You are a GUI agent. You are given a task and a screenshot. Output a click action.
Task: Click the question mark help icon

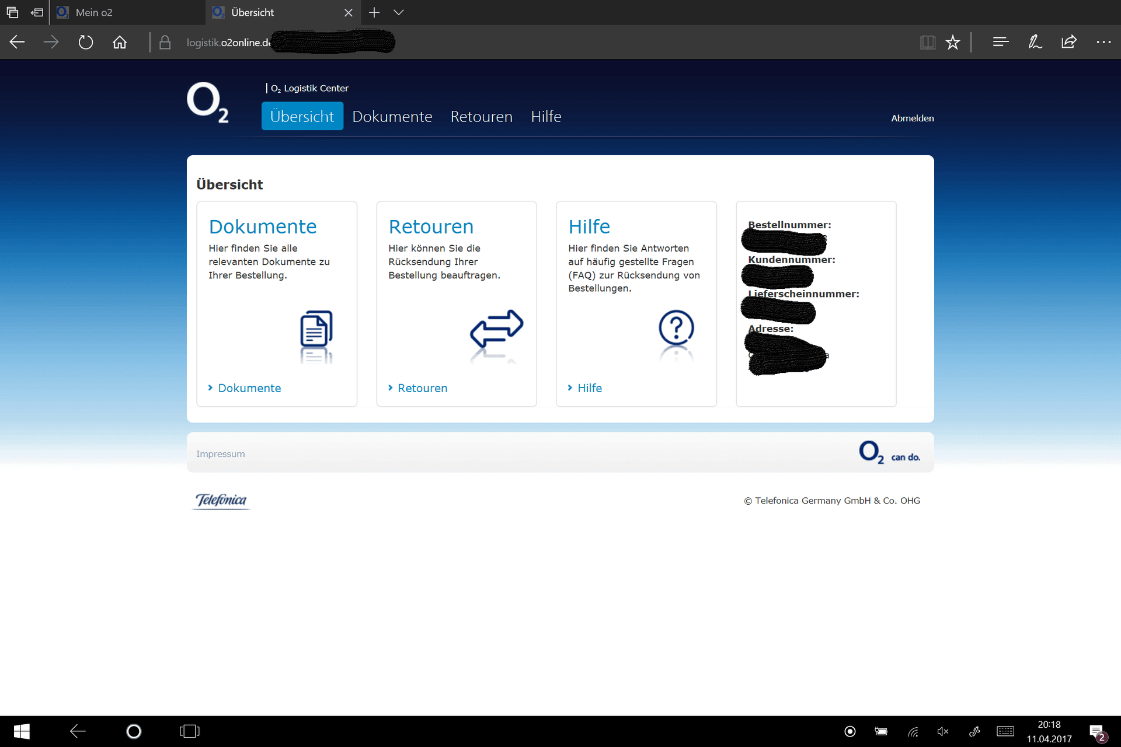click(676, 327)
